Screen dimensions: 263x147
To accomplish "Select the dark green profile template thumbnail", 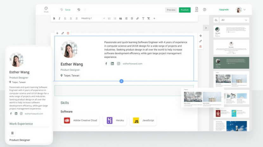I will point(231,63).
